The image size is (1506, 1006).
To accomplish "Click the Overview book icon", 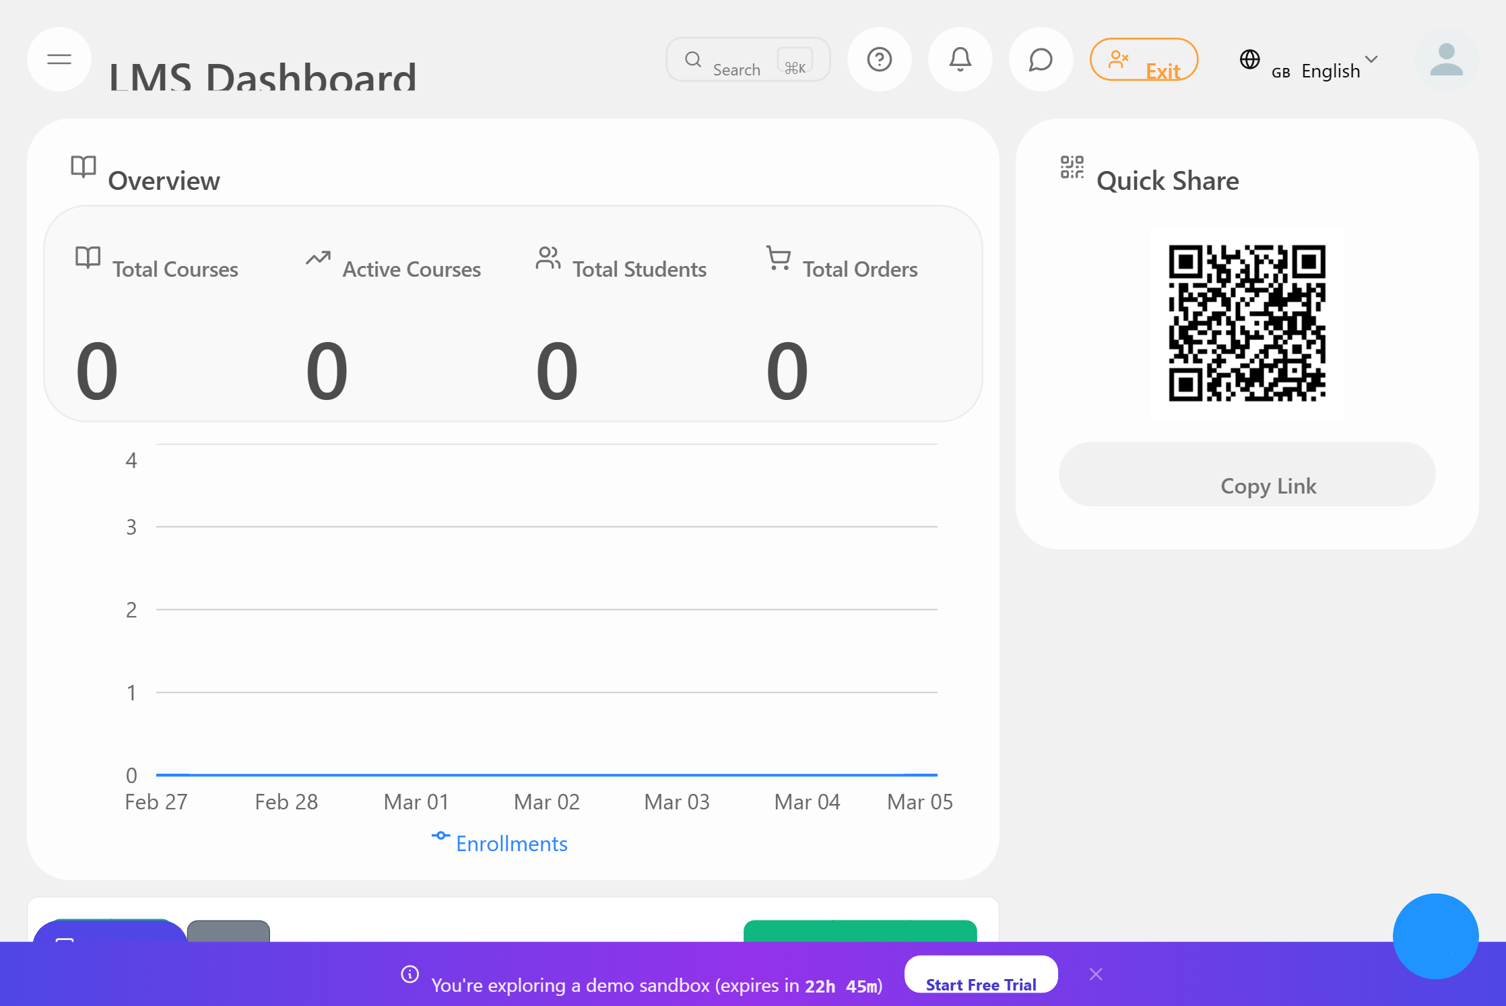I will (83, 168).
